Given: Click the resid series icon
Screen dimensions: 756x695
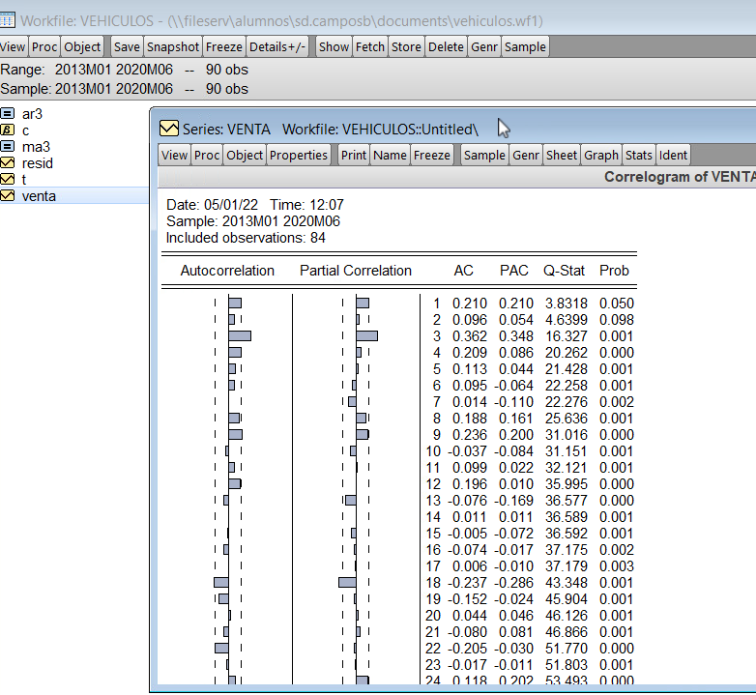Looking at the screenshot, I should point(7,163).
